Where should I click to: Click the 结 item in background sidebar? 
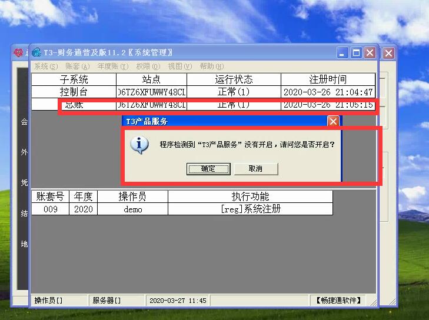(x=24, y=213)
